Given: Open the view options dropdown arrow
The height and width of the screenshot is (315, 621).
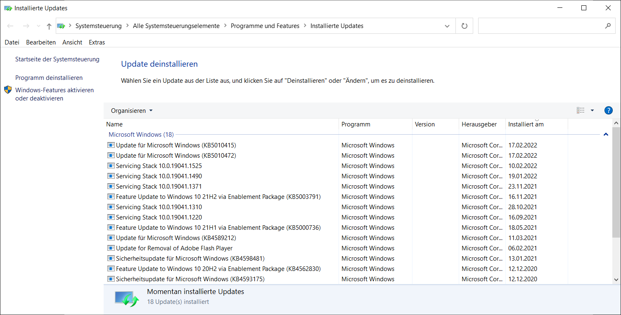Looking at the screenshot, I should point(592,110).
